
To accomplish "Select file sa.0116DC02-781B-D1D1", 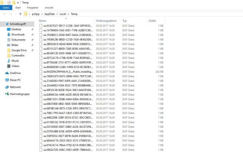I will [x=68, y=122].
